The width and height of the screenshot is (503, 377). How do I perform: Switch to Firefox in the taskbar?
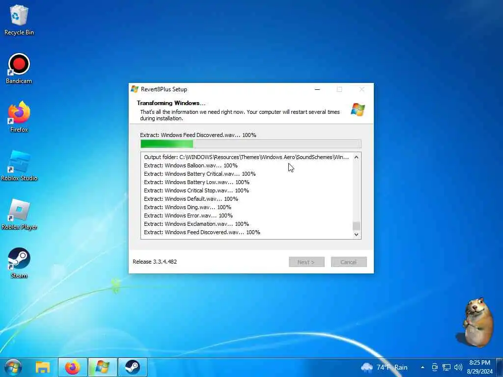[x=73, y=367]
